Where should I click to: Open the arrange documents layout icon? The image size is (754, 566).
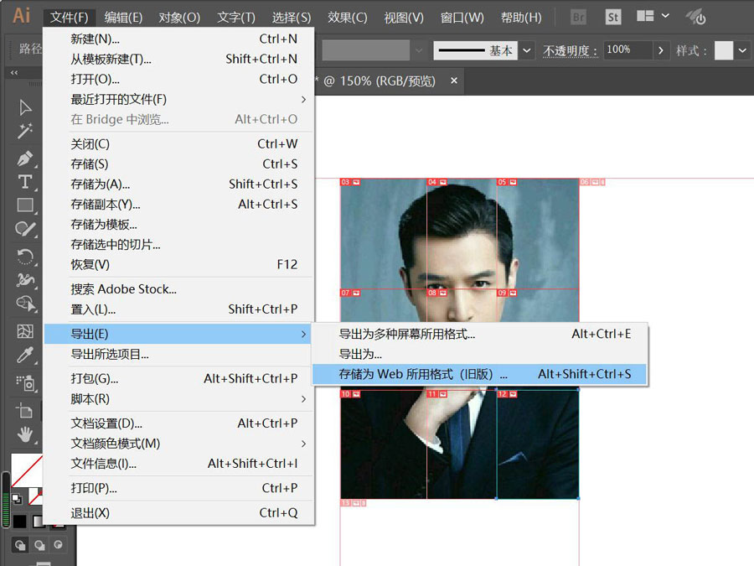coord(645,17)
